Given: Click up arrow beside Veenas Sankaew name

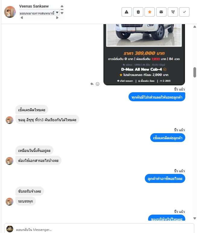Looking at the screenshot, I should [62, 6].
